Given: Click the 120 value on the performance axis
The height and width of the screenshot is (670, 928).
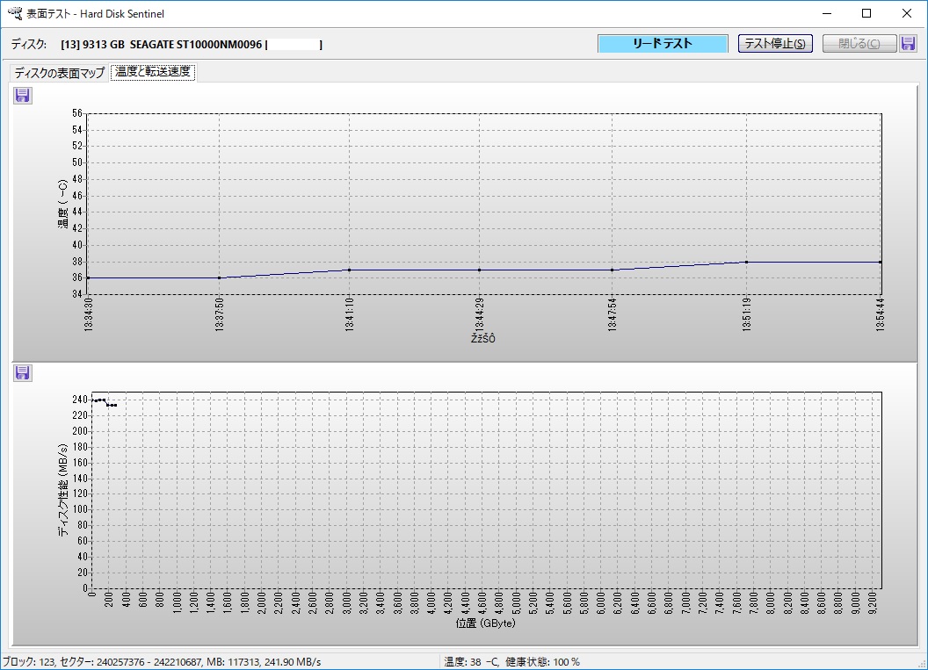Looking at the screenshot, I should point(80,493).
